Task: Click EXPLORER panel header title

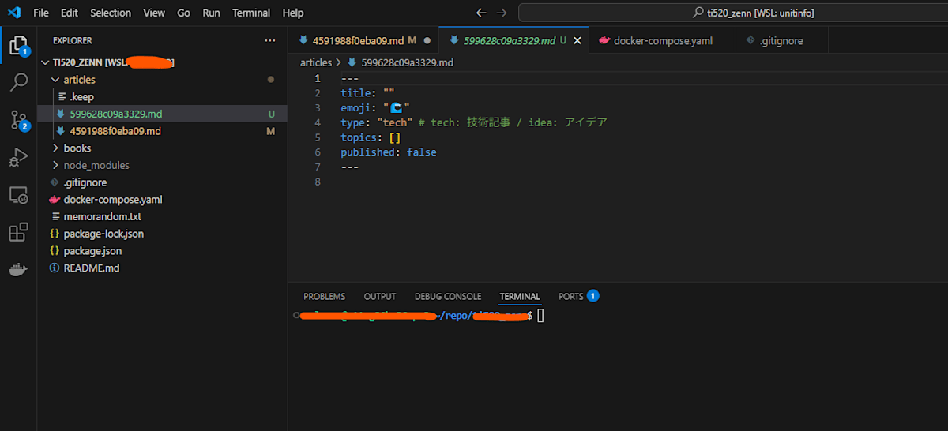Action: pos(73,40)
